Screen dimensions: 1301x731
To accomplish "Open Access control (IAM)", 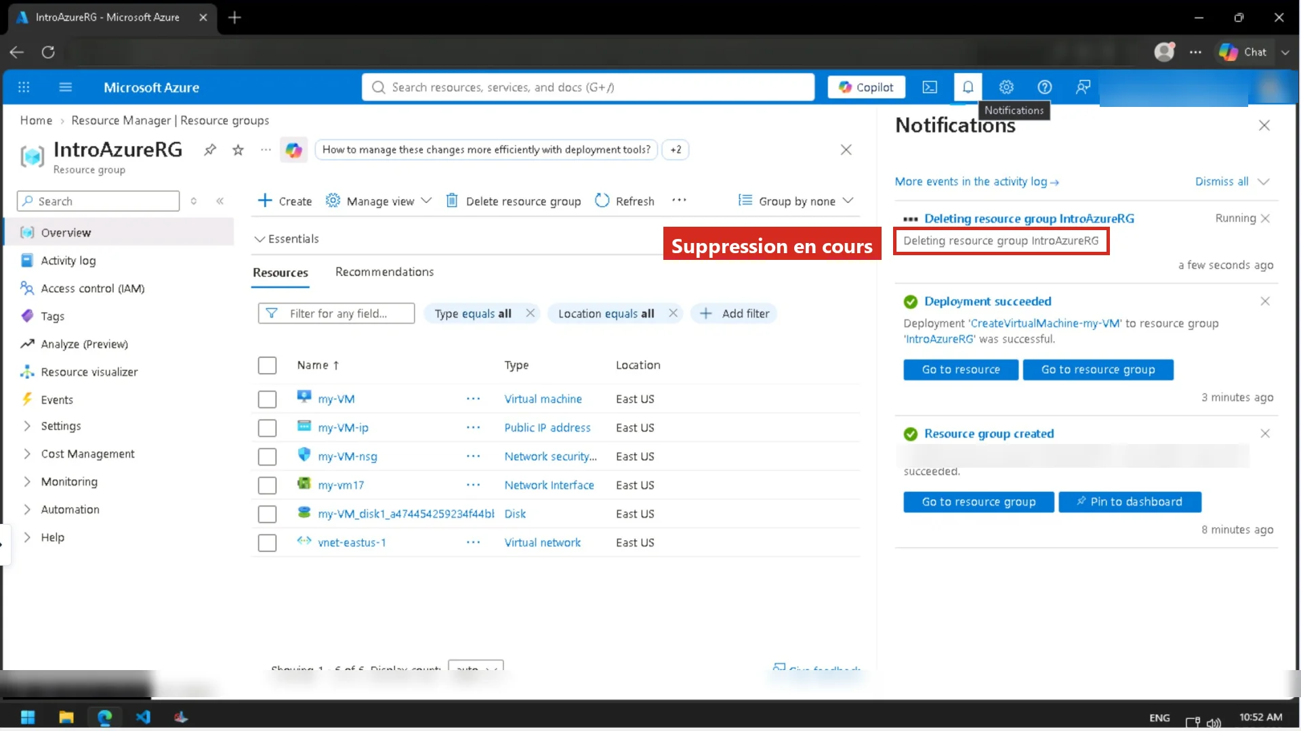I will point(93,288).
